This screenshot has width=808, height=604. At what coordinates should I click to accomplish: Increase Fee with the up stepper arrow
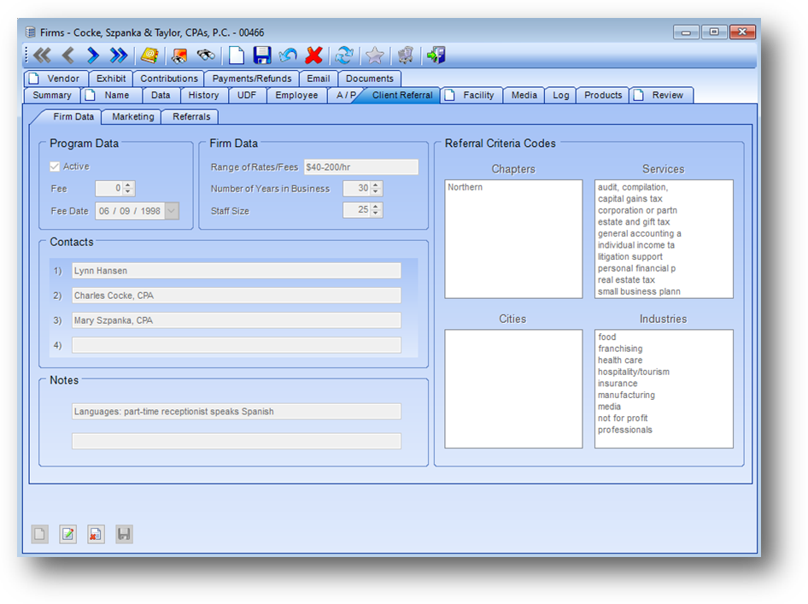coord(128,185)
